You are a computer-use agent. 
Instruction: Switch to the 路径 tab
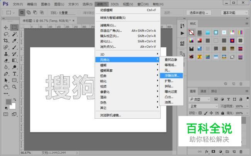click(x=214, y=91)
